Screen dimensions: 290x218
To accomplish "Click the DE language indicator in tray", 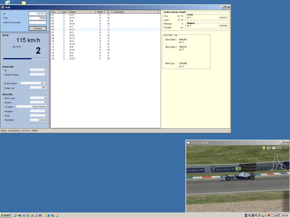I will click(246, 215).
